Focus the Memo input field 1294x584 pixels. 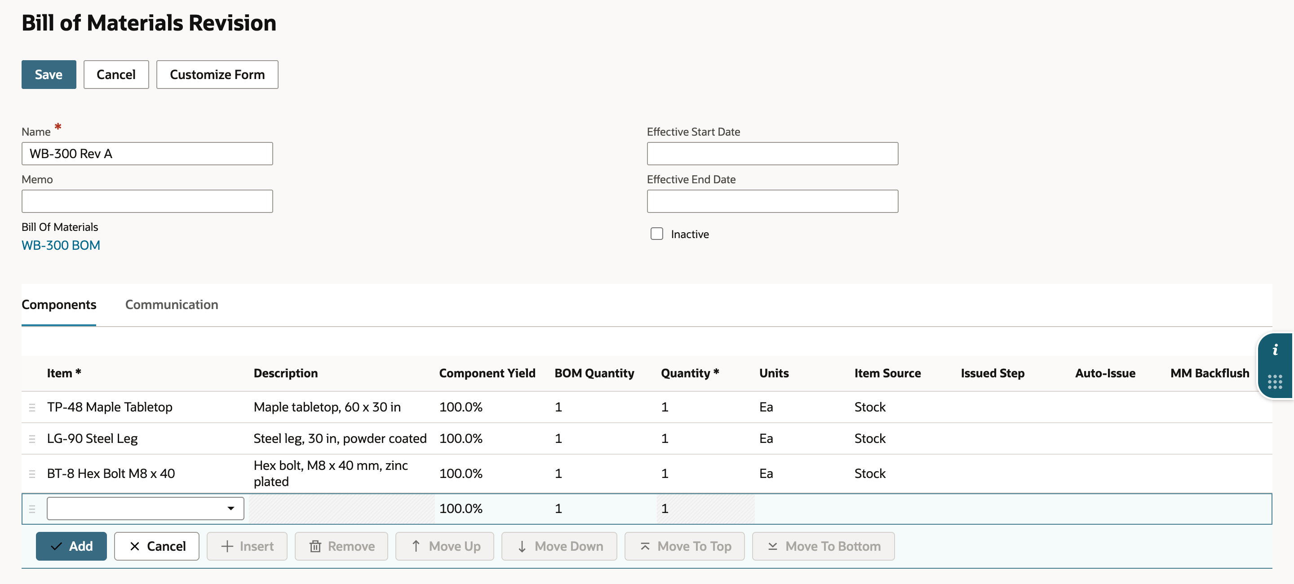click(147, 201)
